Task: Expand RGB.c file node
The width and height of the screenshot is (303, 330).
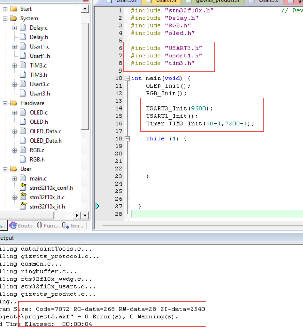Action: tap(14, 150)
